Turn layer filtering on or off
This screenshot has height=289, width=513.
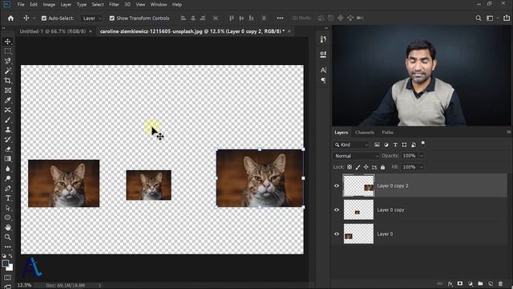tap(422, 144)
